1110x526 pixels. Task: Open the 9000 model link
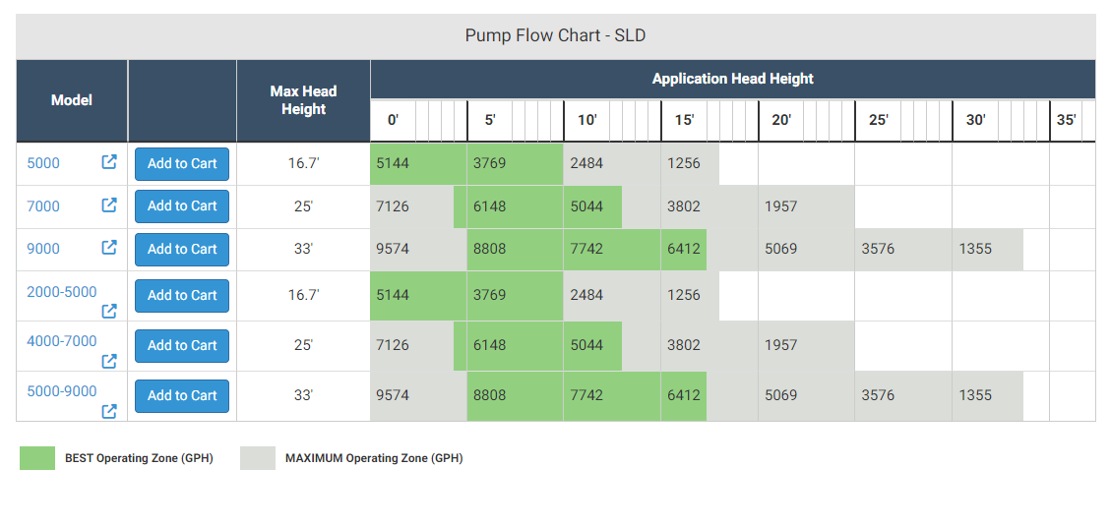click(x=43, y=249)
